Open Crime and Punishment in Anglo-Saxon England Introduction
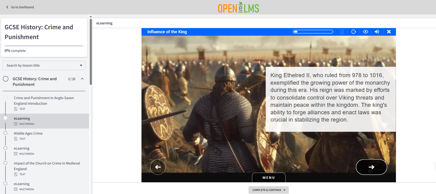This screenshot has height=194, width=436. click(x=44, y=101)
